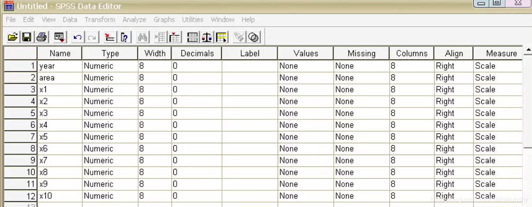
Task: Click the Numeric type cell for x7
Action: (x=110, y=160)
